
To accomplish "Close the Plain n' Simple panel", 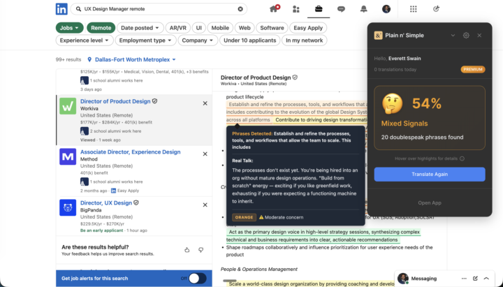I will click(479, 36).
